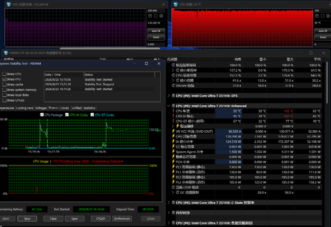Enable the Stress cache checkbox
The height and width of the screenshot is (227, 331).
pyautogui.click(x=4, y=85)
